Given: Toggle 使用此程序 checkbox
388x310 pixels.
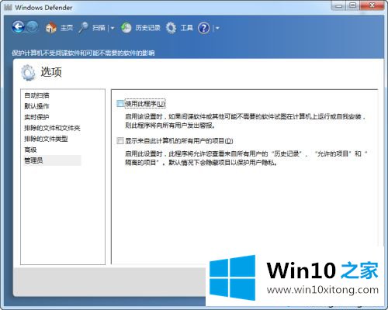Looking at the screenshot, I should pyautogui.click(x=120, y=104).
